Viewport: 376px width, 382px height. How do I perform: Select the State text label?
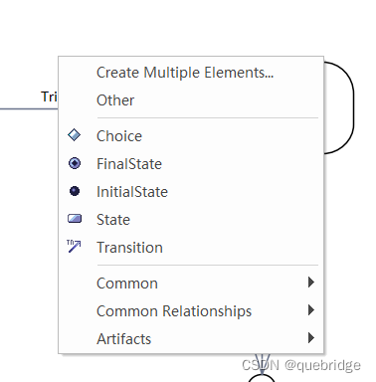[113, 220]
